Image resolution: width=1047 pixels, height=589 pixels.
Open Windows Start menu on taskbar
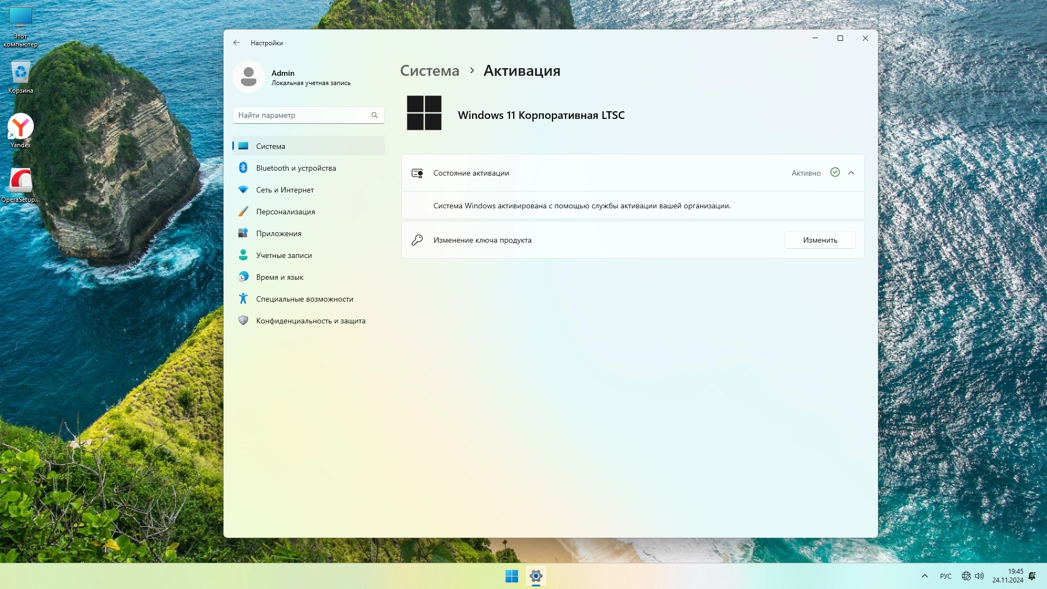(512, 576)
